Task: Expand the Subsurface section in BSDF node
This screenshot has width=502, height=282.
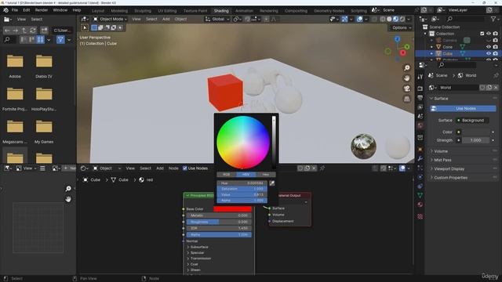Action: pyautogui.click(x=198, y=248)
